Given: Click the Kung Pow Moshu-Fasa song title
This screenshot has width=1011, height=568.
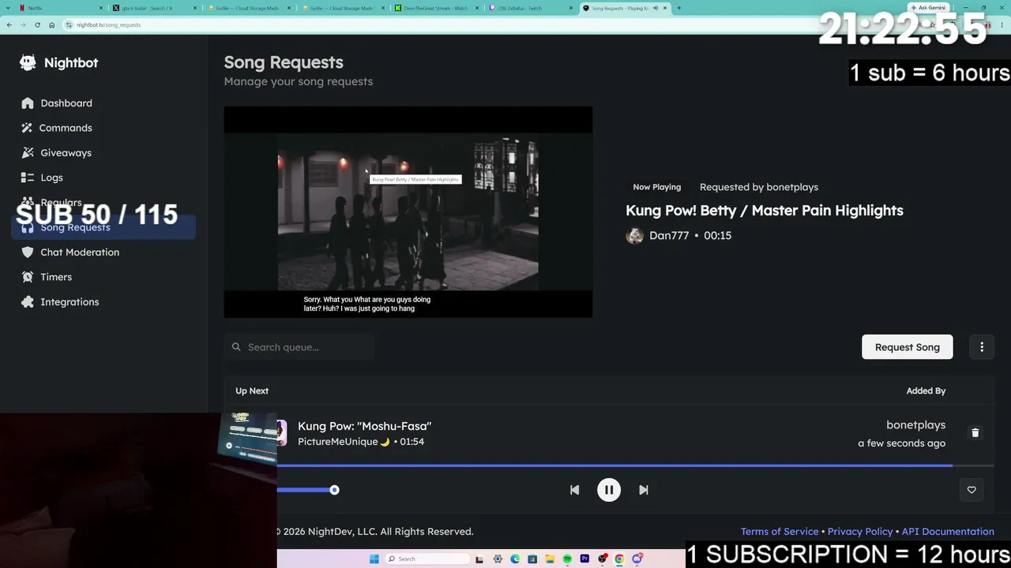Looking at the screenshot, I should coord(364,426).
